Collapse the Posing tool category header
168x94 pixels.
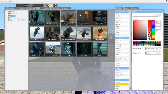[x=122, y=68]
